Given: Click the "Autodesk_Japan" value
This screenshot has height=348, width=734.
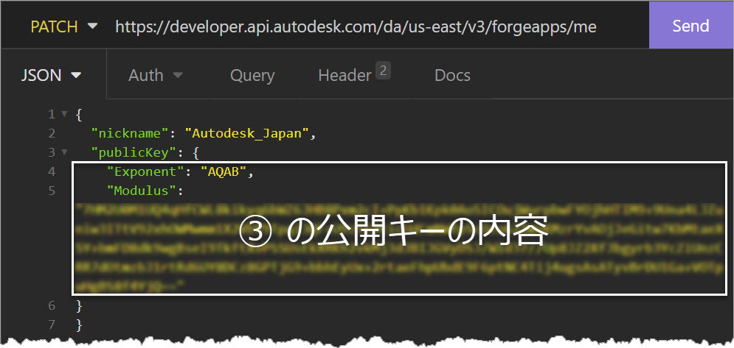Looking at the screenshot, I should (248, 134).
